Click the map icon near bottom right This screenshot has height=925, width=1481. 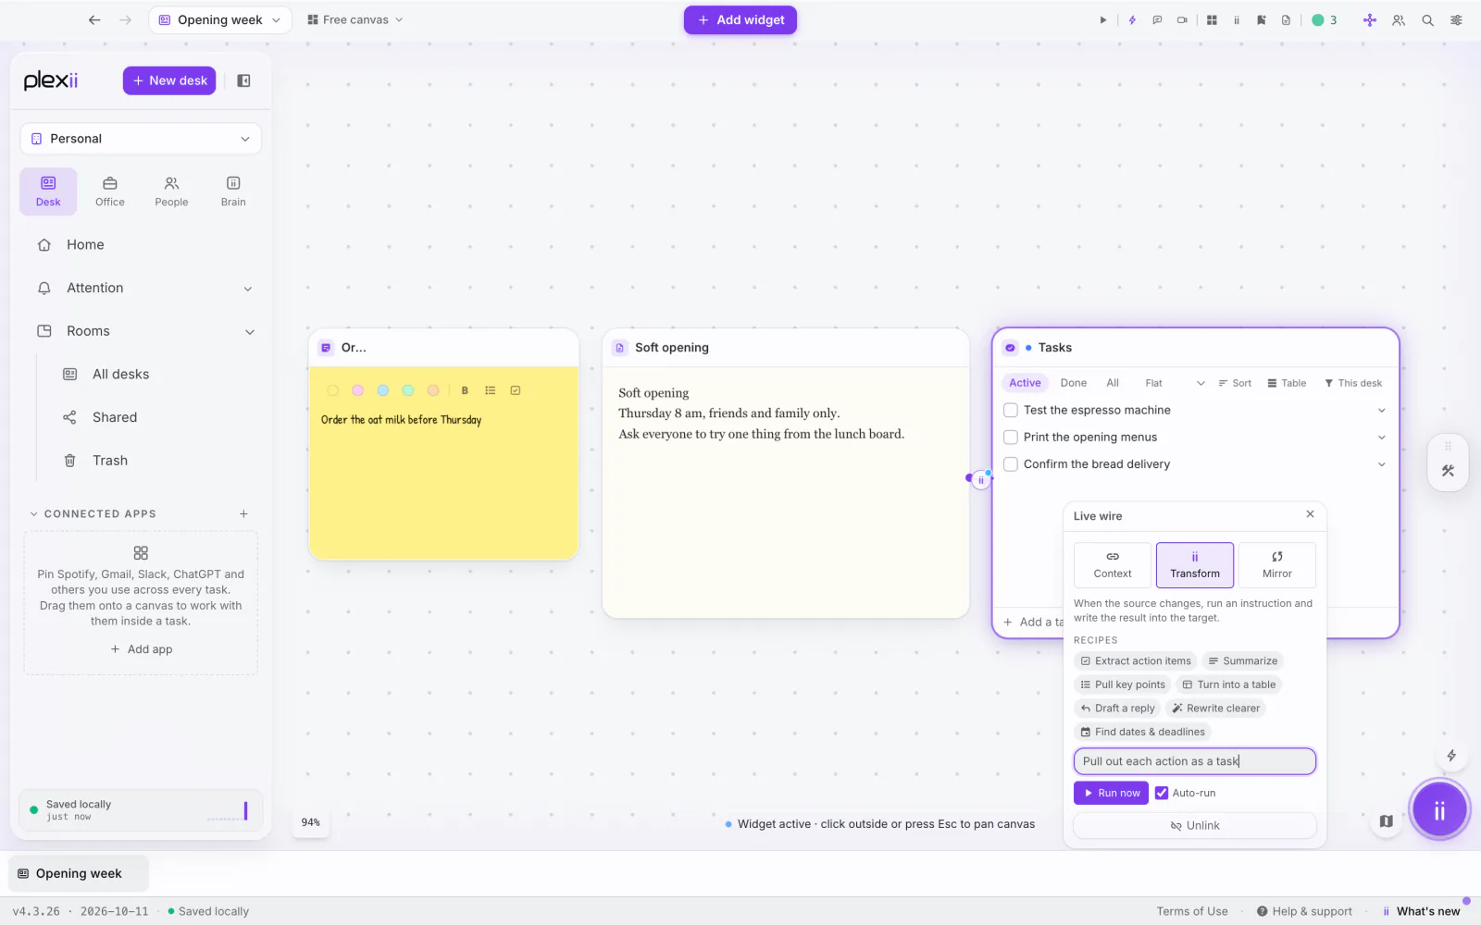click(1386, 821)
